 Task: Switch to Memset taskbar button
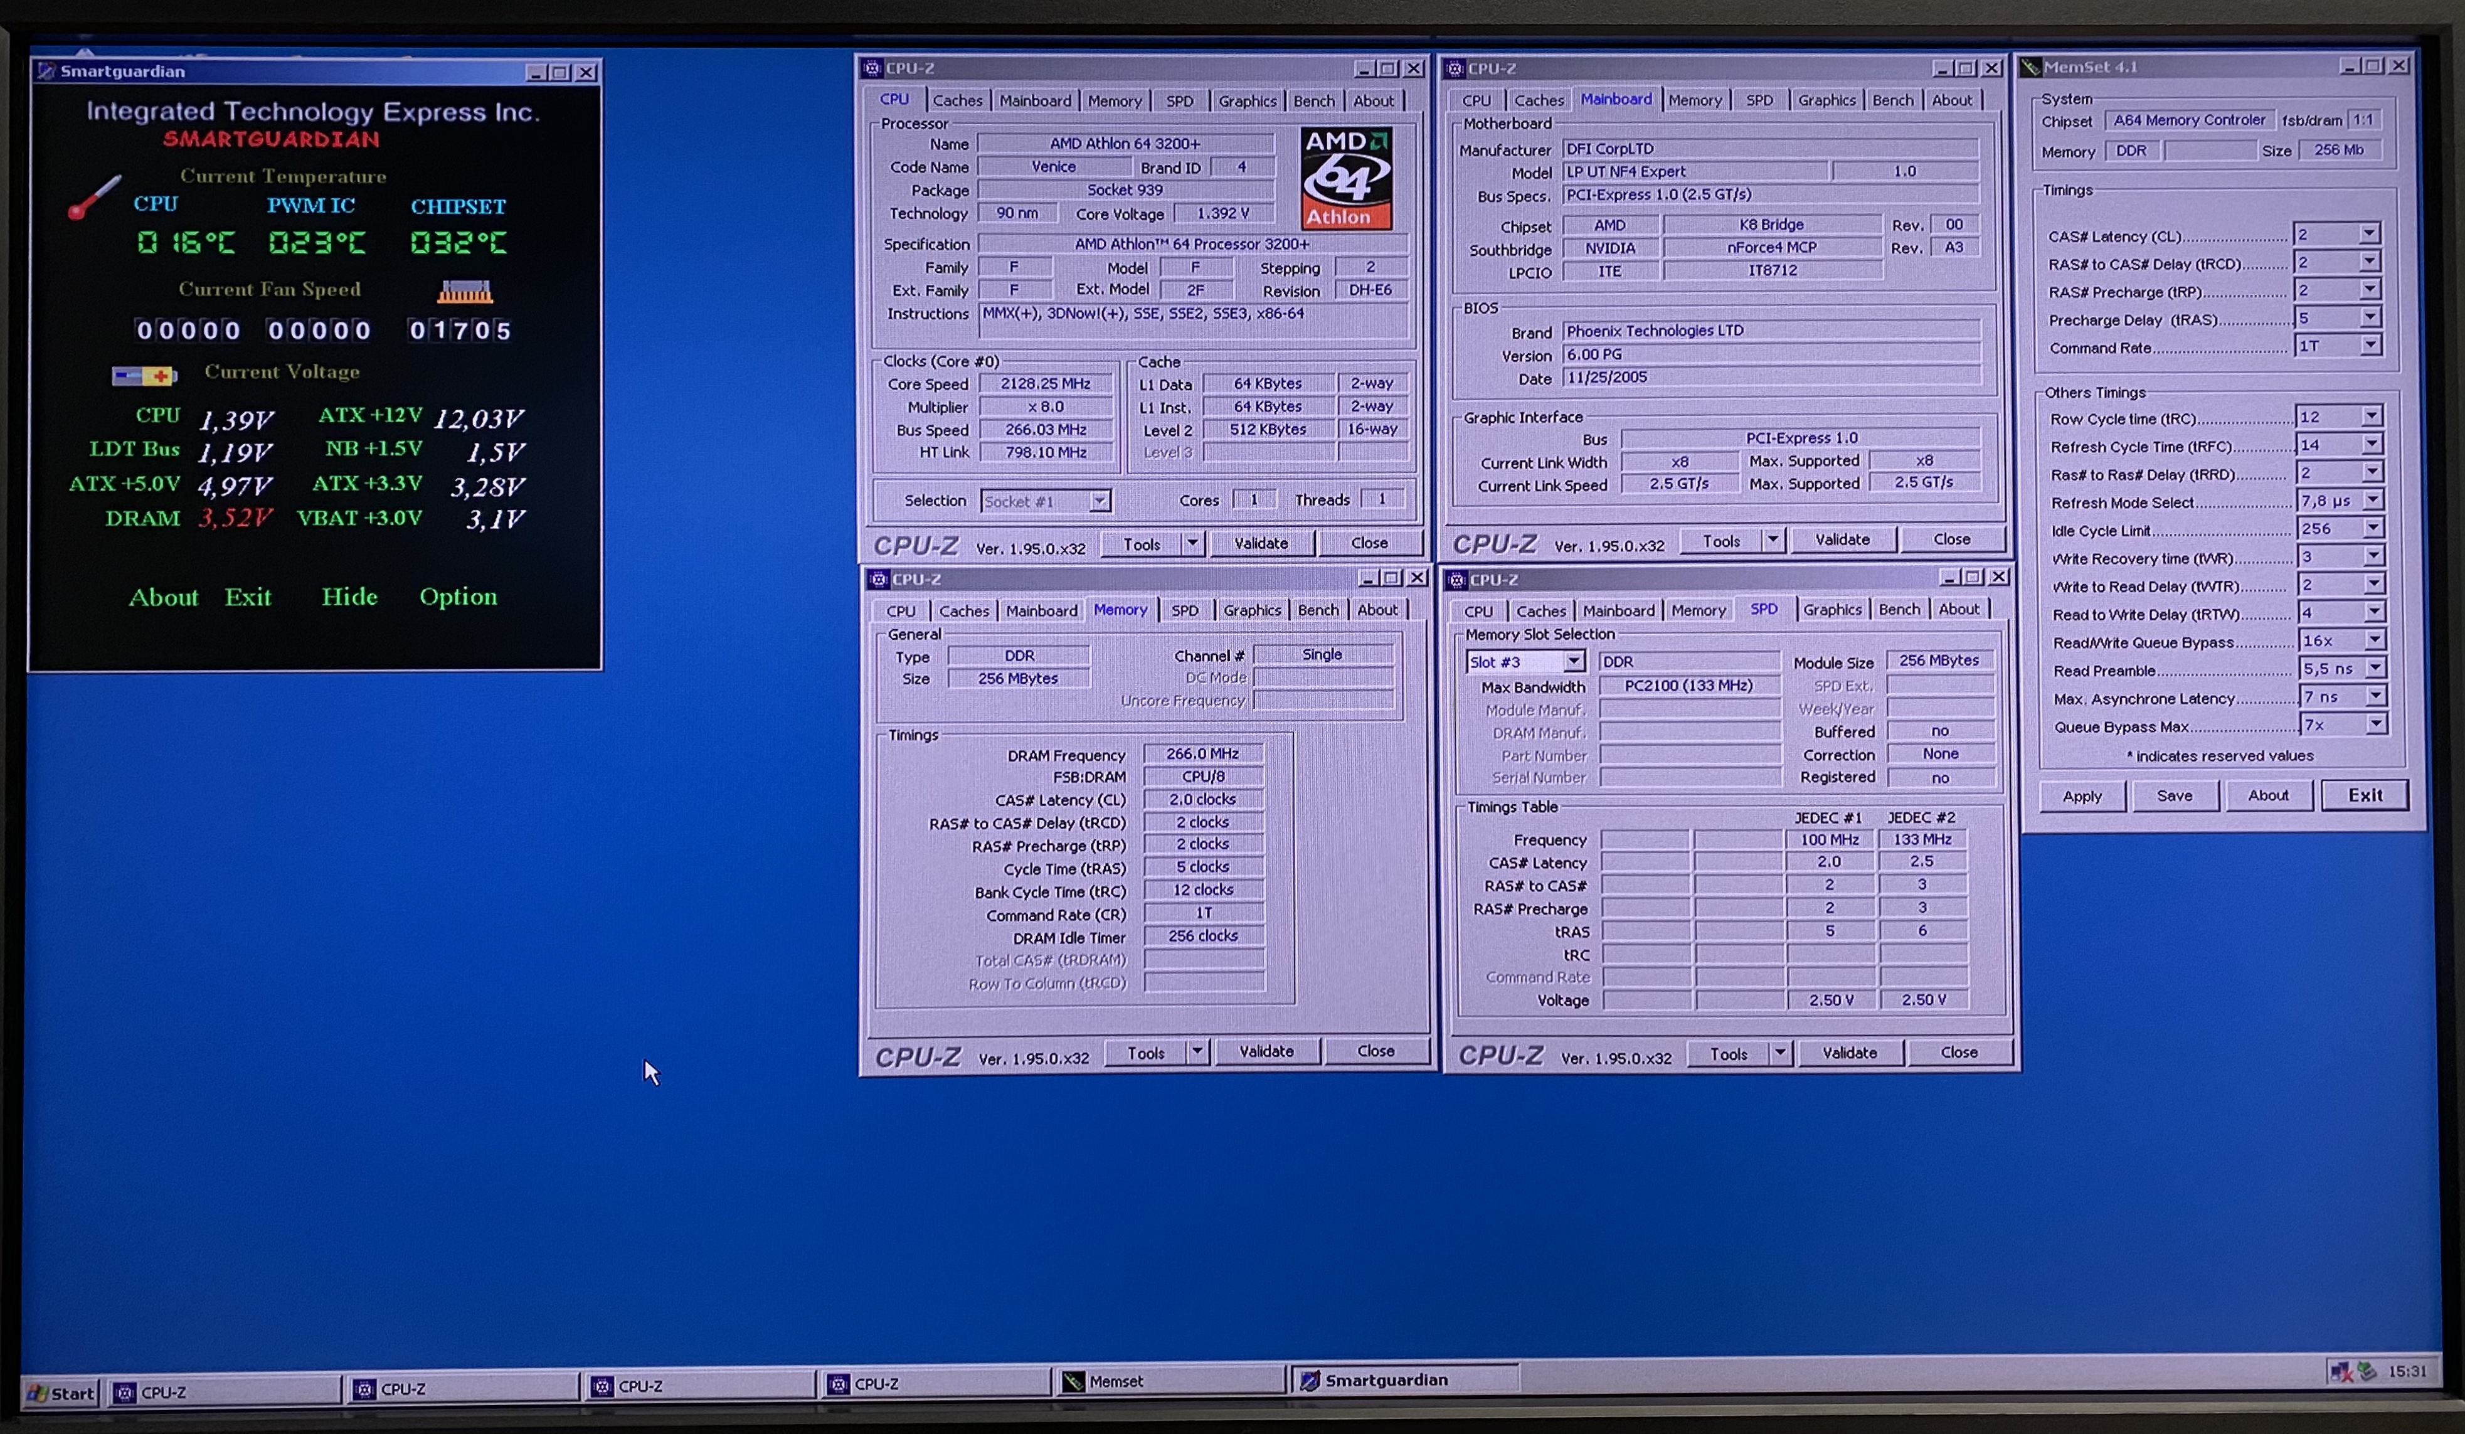(1171, 1381)
